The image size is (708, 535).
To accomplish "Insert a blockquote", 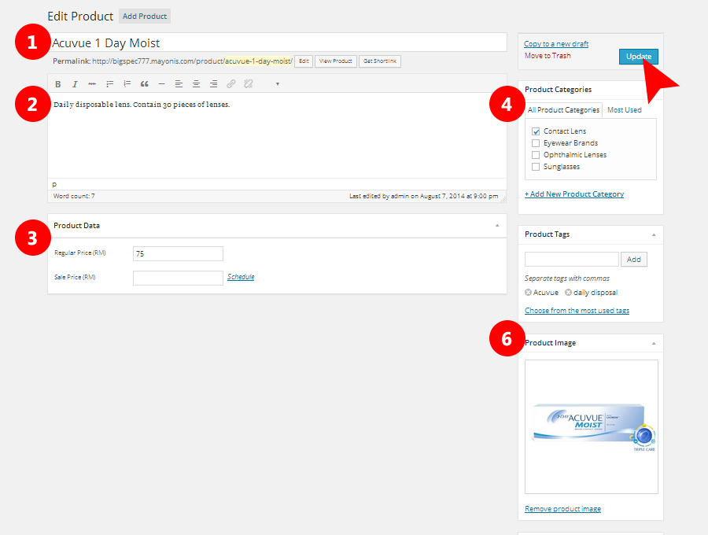I will tap(145, 84).
